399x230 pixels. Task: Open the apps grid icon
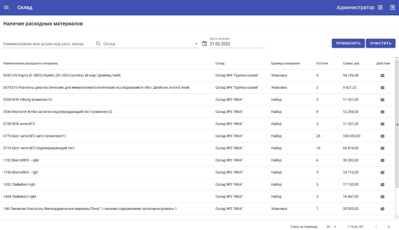click(x=380, y=8)
